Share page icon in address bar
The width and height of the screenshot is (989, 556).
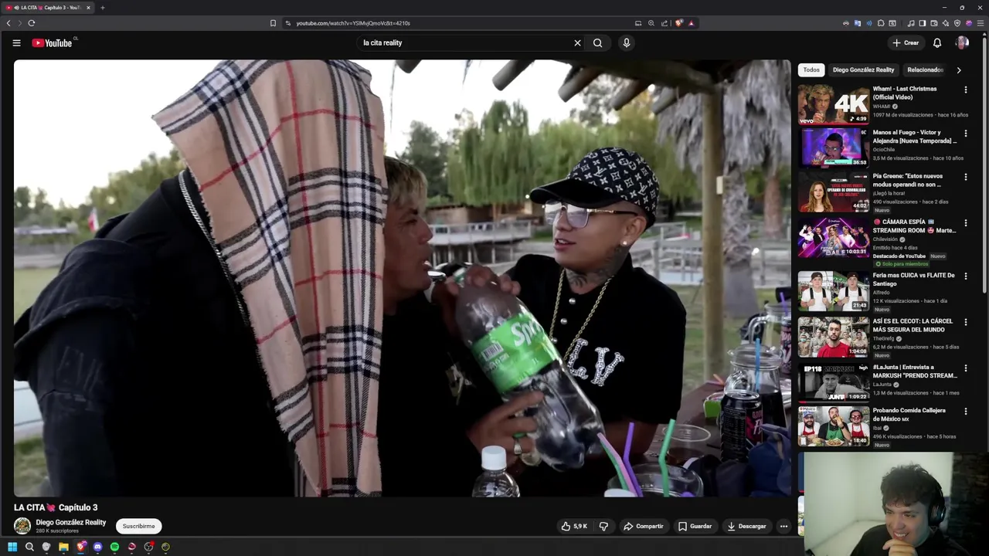[664, 23]
